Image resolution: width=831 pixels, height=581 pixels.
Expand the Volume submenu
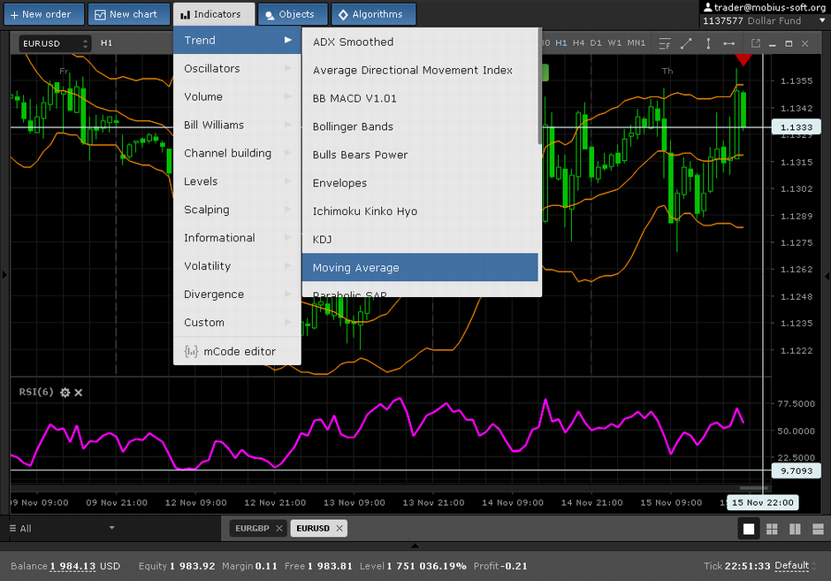237,96
